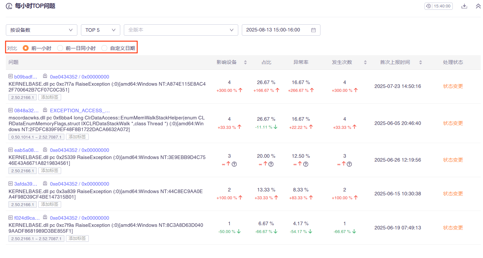The height and width of the screenshot is (258, 483).
Task: Click the ID icon beside b09badf issue
Action: click(x=10, y=77)
